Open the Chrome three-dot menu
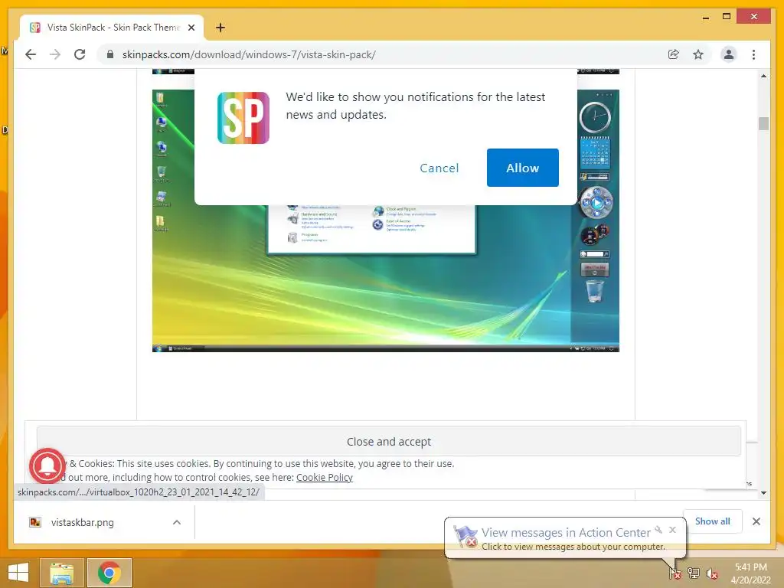 point(753,54)
